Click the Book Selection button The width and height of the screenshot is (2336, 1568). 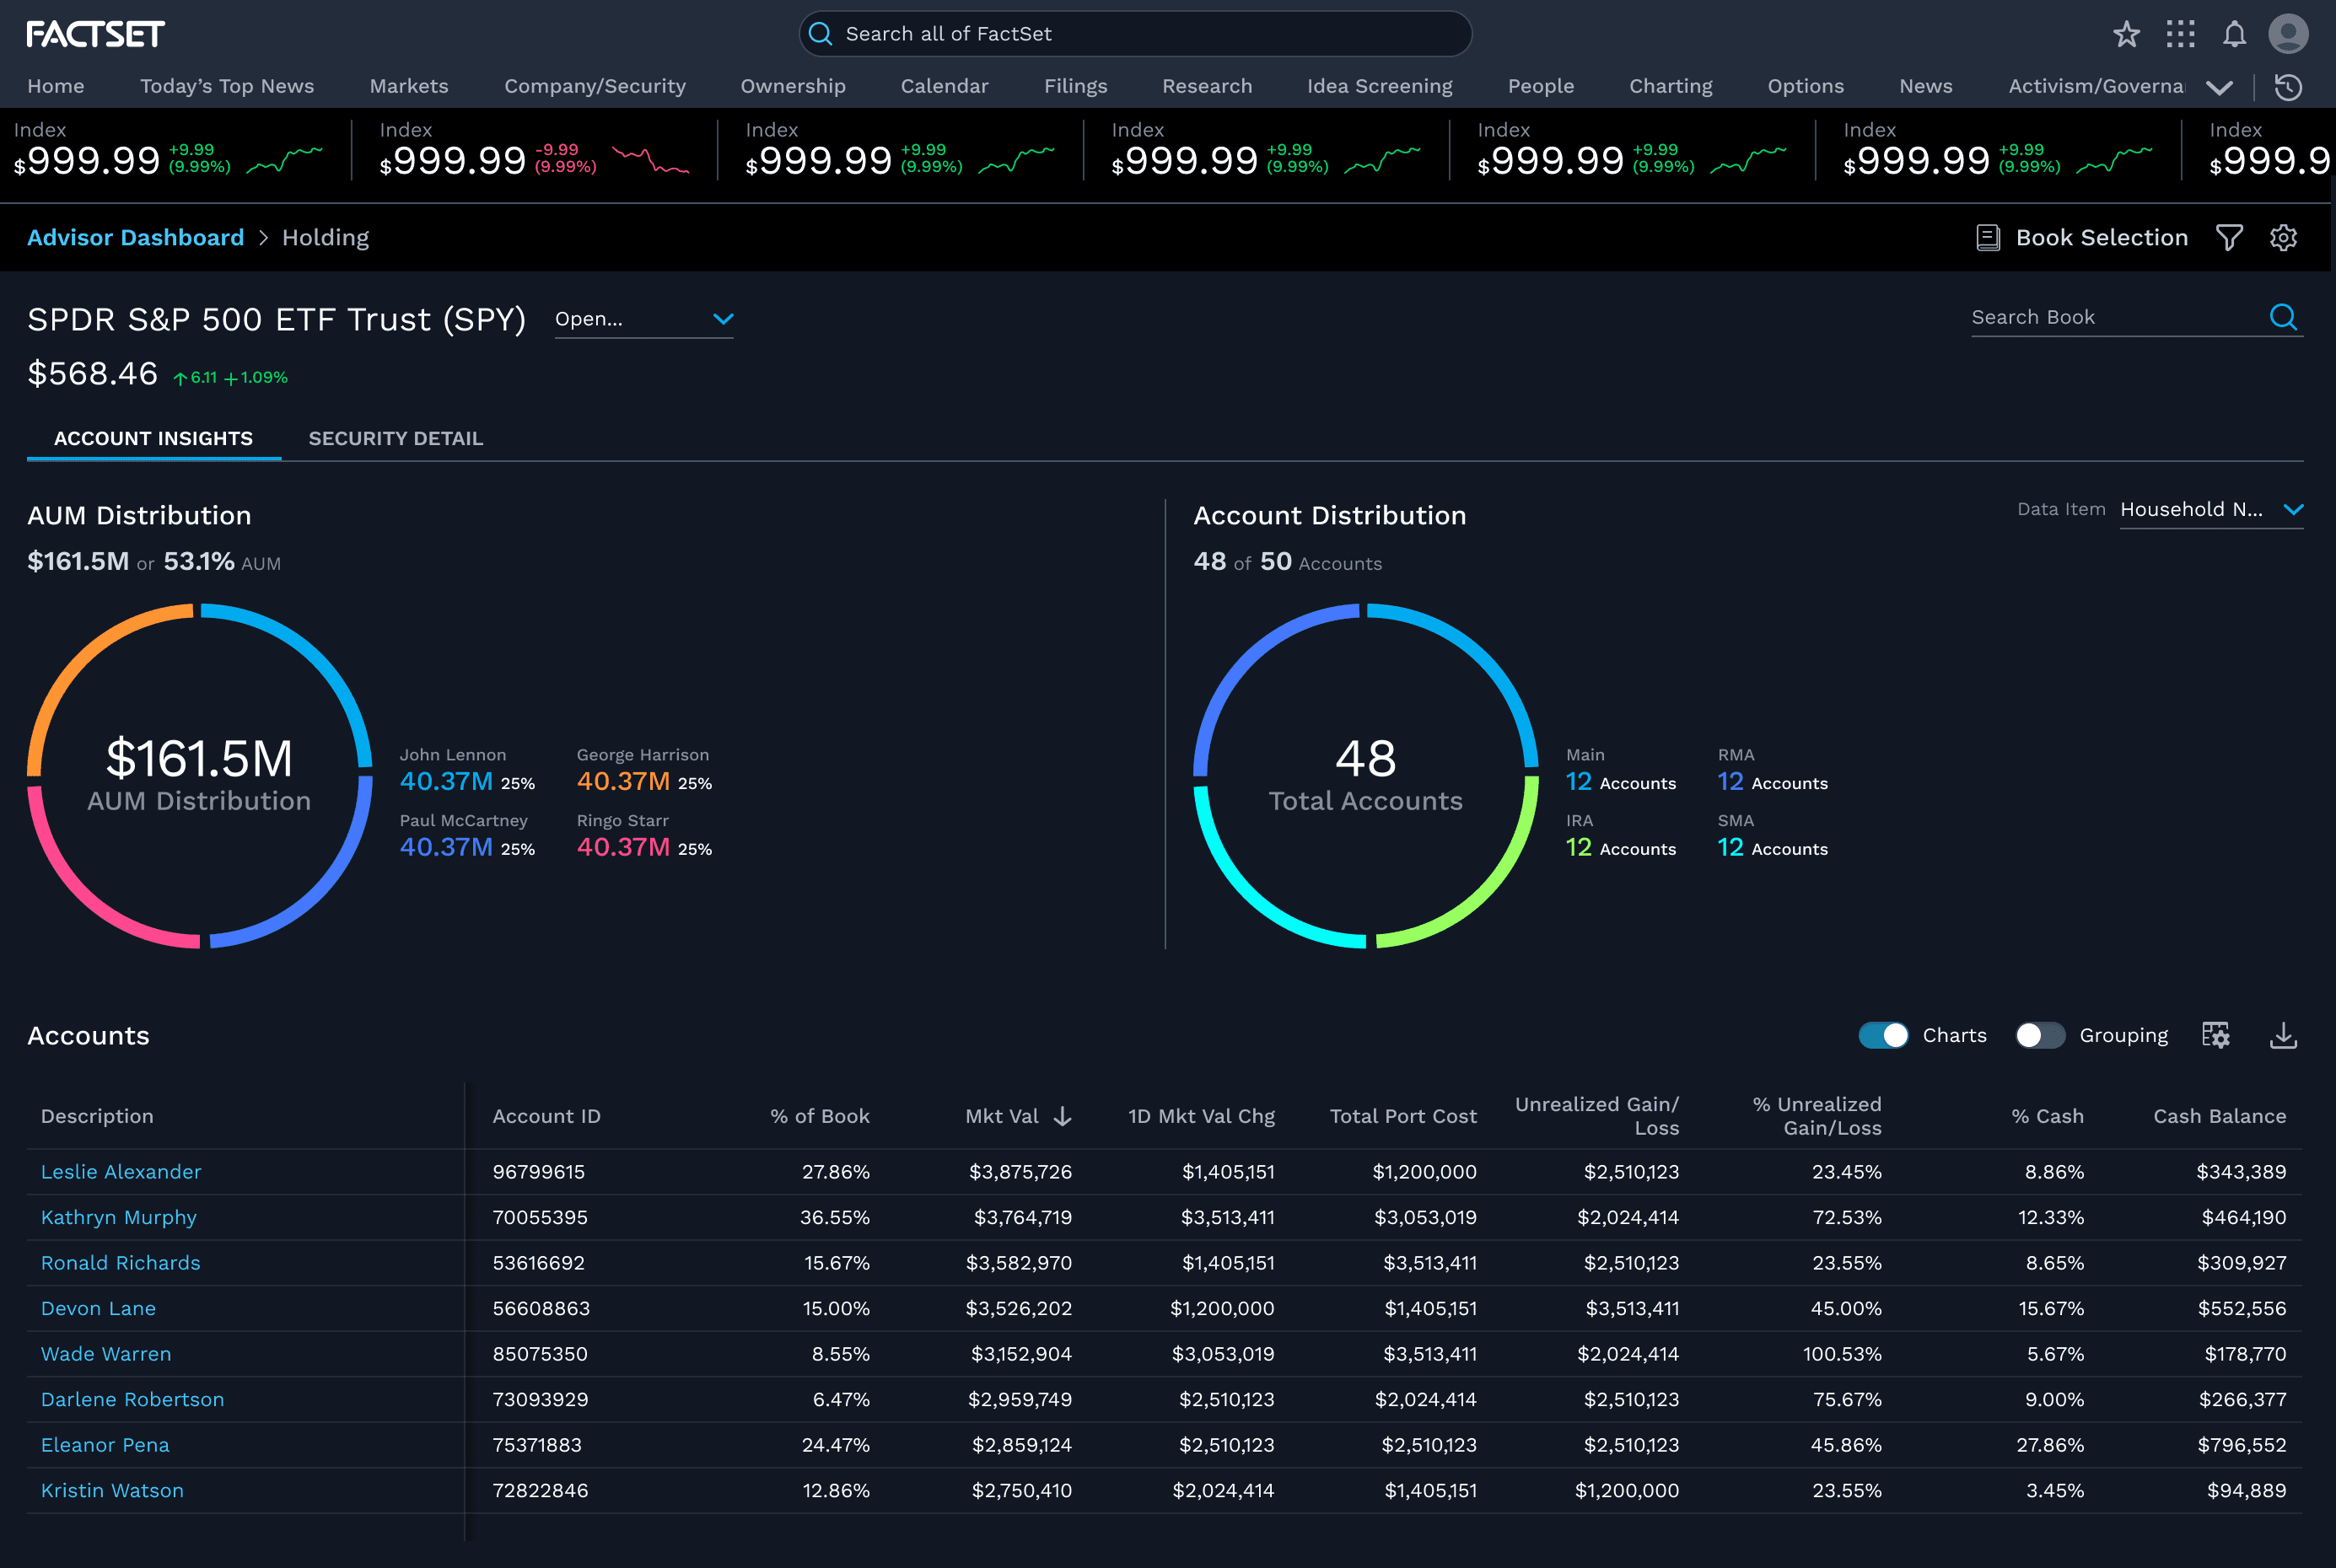pos(2082,238)
